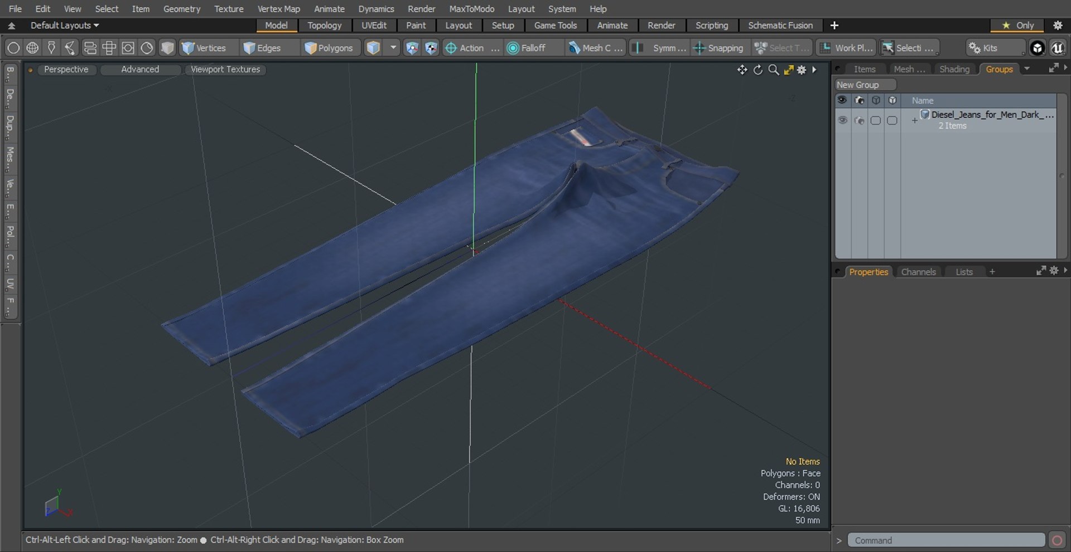This screenshot has height=552, width=1071.
Task: Switch to Edges selection mode
Action: (262, 48)
